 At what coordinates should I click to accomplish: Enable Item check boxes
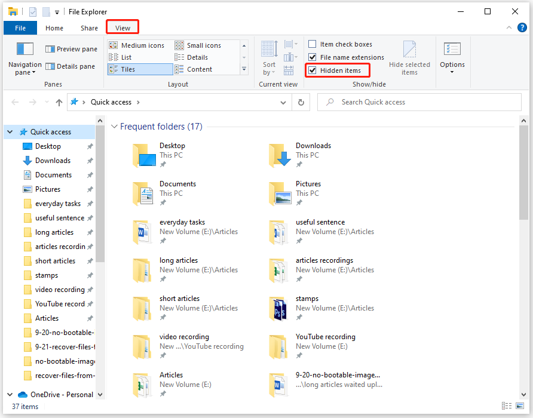(312, 44)
